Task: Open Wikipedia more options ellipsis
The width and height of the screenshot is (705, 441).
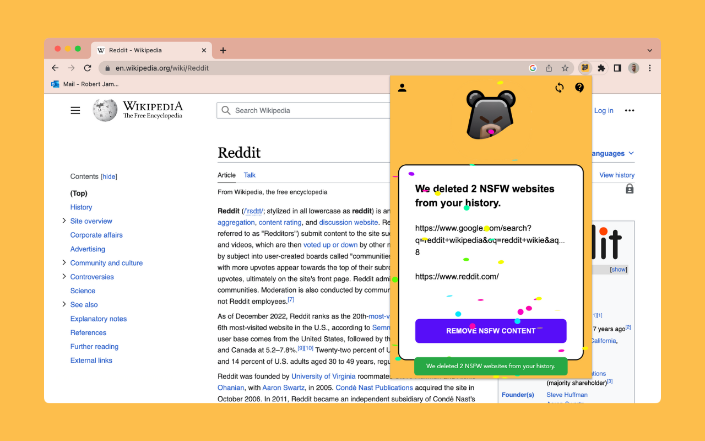Action: [x=630, y=110]
